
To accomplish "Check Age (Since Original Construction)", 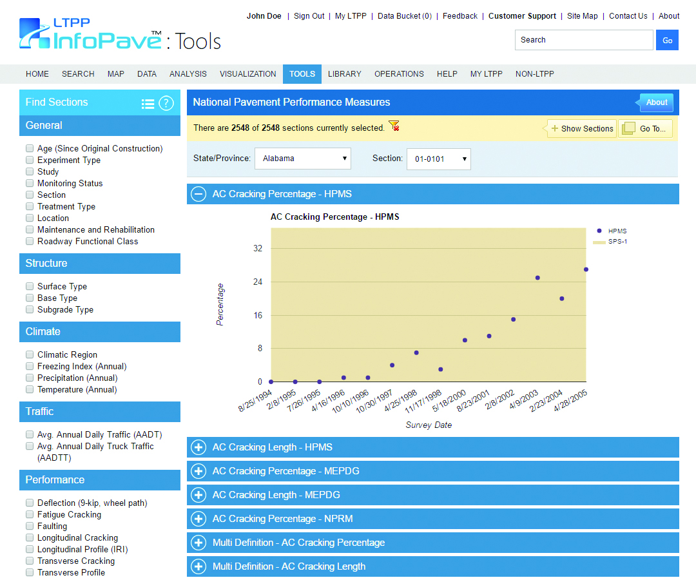I will coord(30,148).
